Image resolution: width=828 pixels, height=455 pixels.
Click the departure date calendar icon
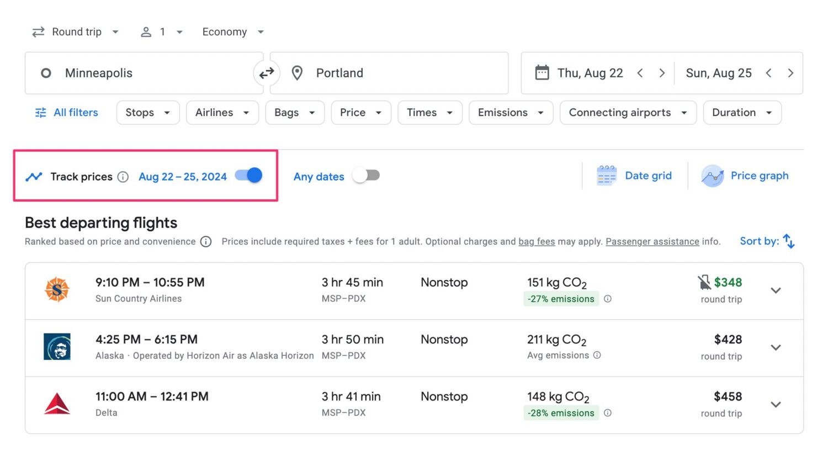tap(542, 72)
